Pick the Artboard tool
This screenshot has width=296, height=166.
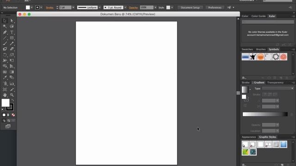click(x=5, y=89)
